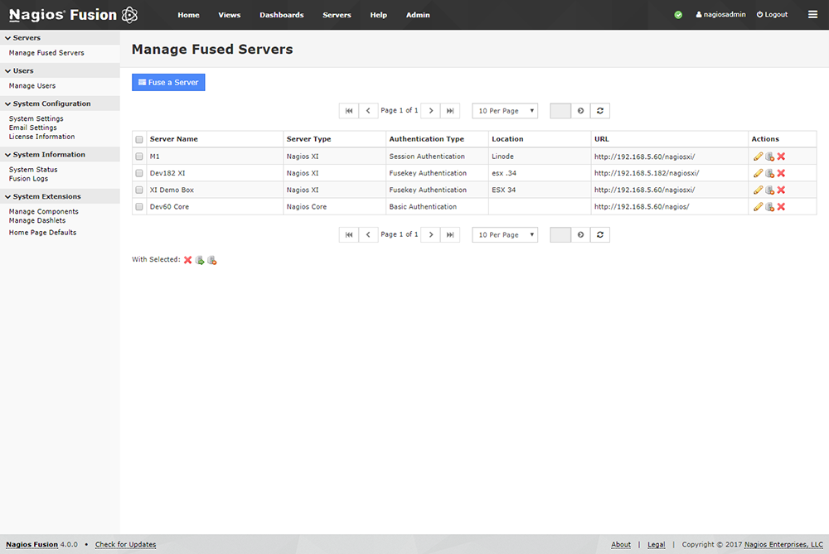
Task: Collapse the System Extensions sidebar section
Action: pyautogui.click(x=60, y=196)
